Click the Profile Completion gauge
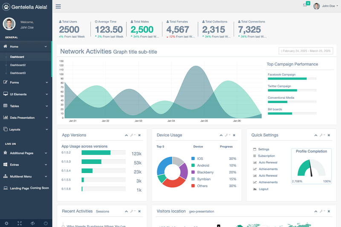 tap(311, 168)
